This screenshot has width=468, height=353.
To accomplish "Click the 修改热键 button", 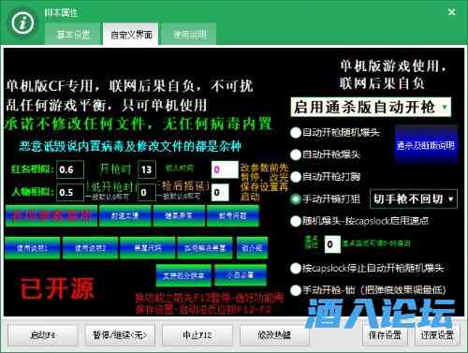I will 274,335.
